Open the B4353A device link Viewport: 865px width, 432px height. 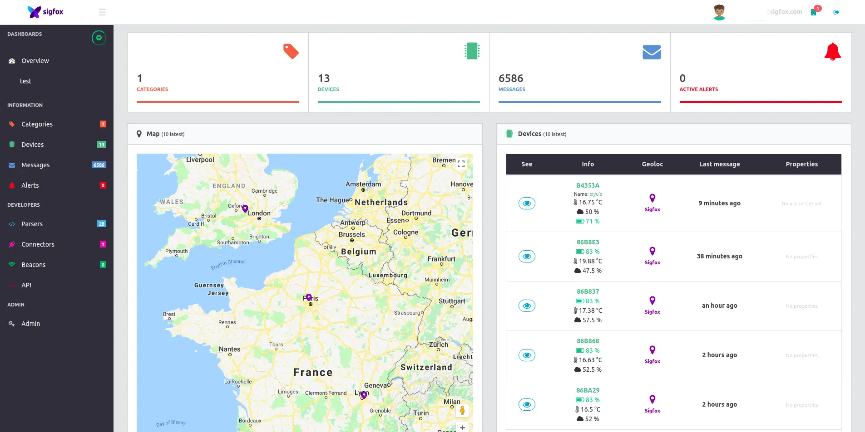(x=588, y=185)
